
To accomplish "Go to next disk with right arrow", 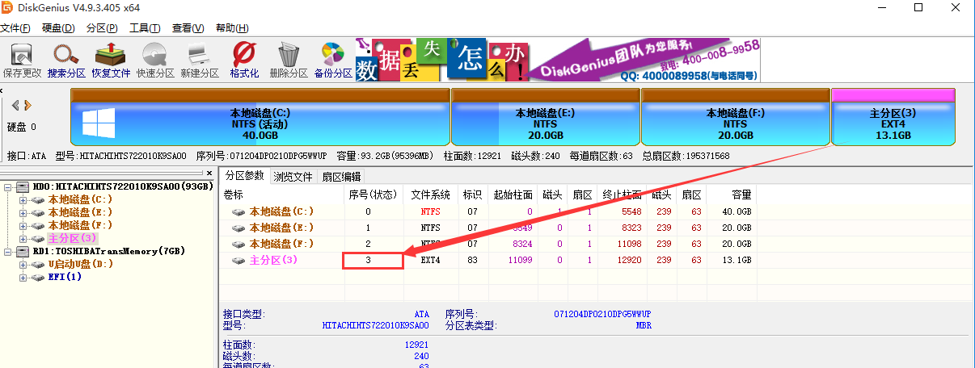I will (x=27, y=105).
